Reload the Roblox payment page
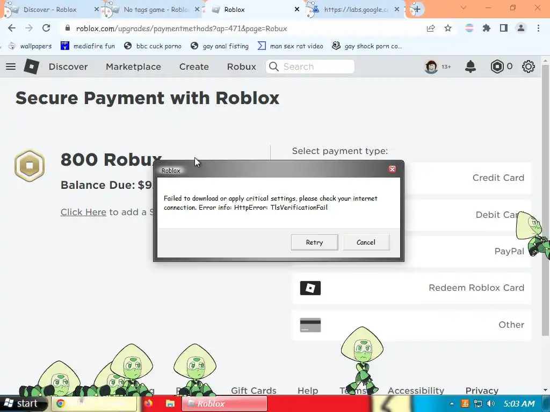The width and height of the screenshot is (550, 412). pos(46,28)
